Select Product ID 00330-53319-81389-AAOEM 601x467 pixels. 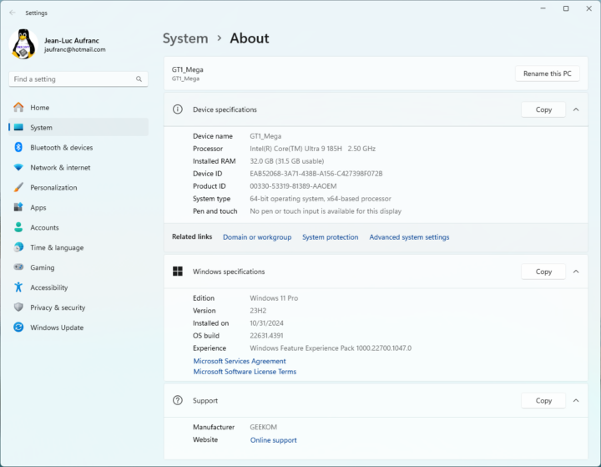293,186
